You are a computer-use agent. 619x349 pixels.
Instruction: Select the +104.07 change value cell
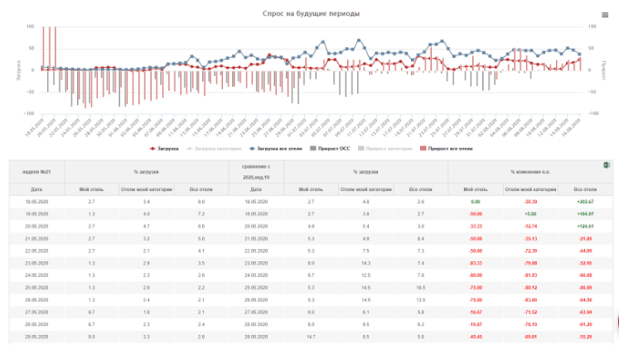(585, 213)
